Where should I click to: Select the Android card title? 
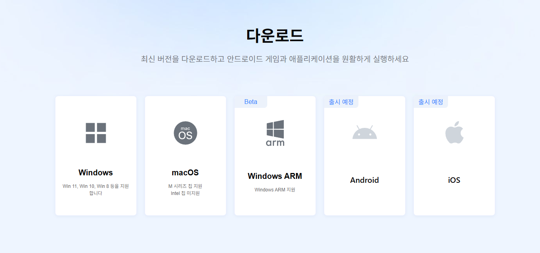pyautogui.click(x=365, y=180)
